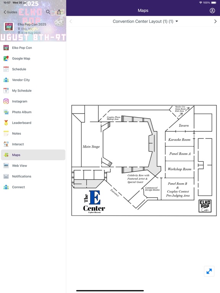220x293 pixels.
Task: Expand the Convention Center Layout dropdown
Action: coord(145,21)
